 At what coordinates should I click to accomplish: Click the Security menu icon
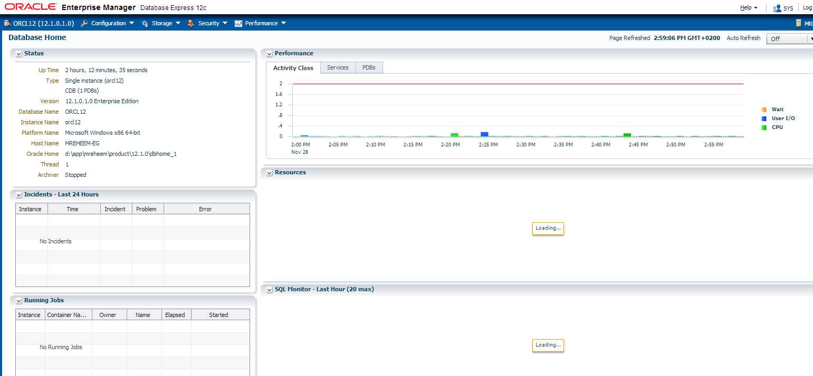[x=191, y=23]
